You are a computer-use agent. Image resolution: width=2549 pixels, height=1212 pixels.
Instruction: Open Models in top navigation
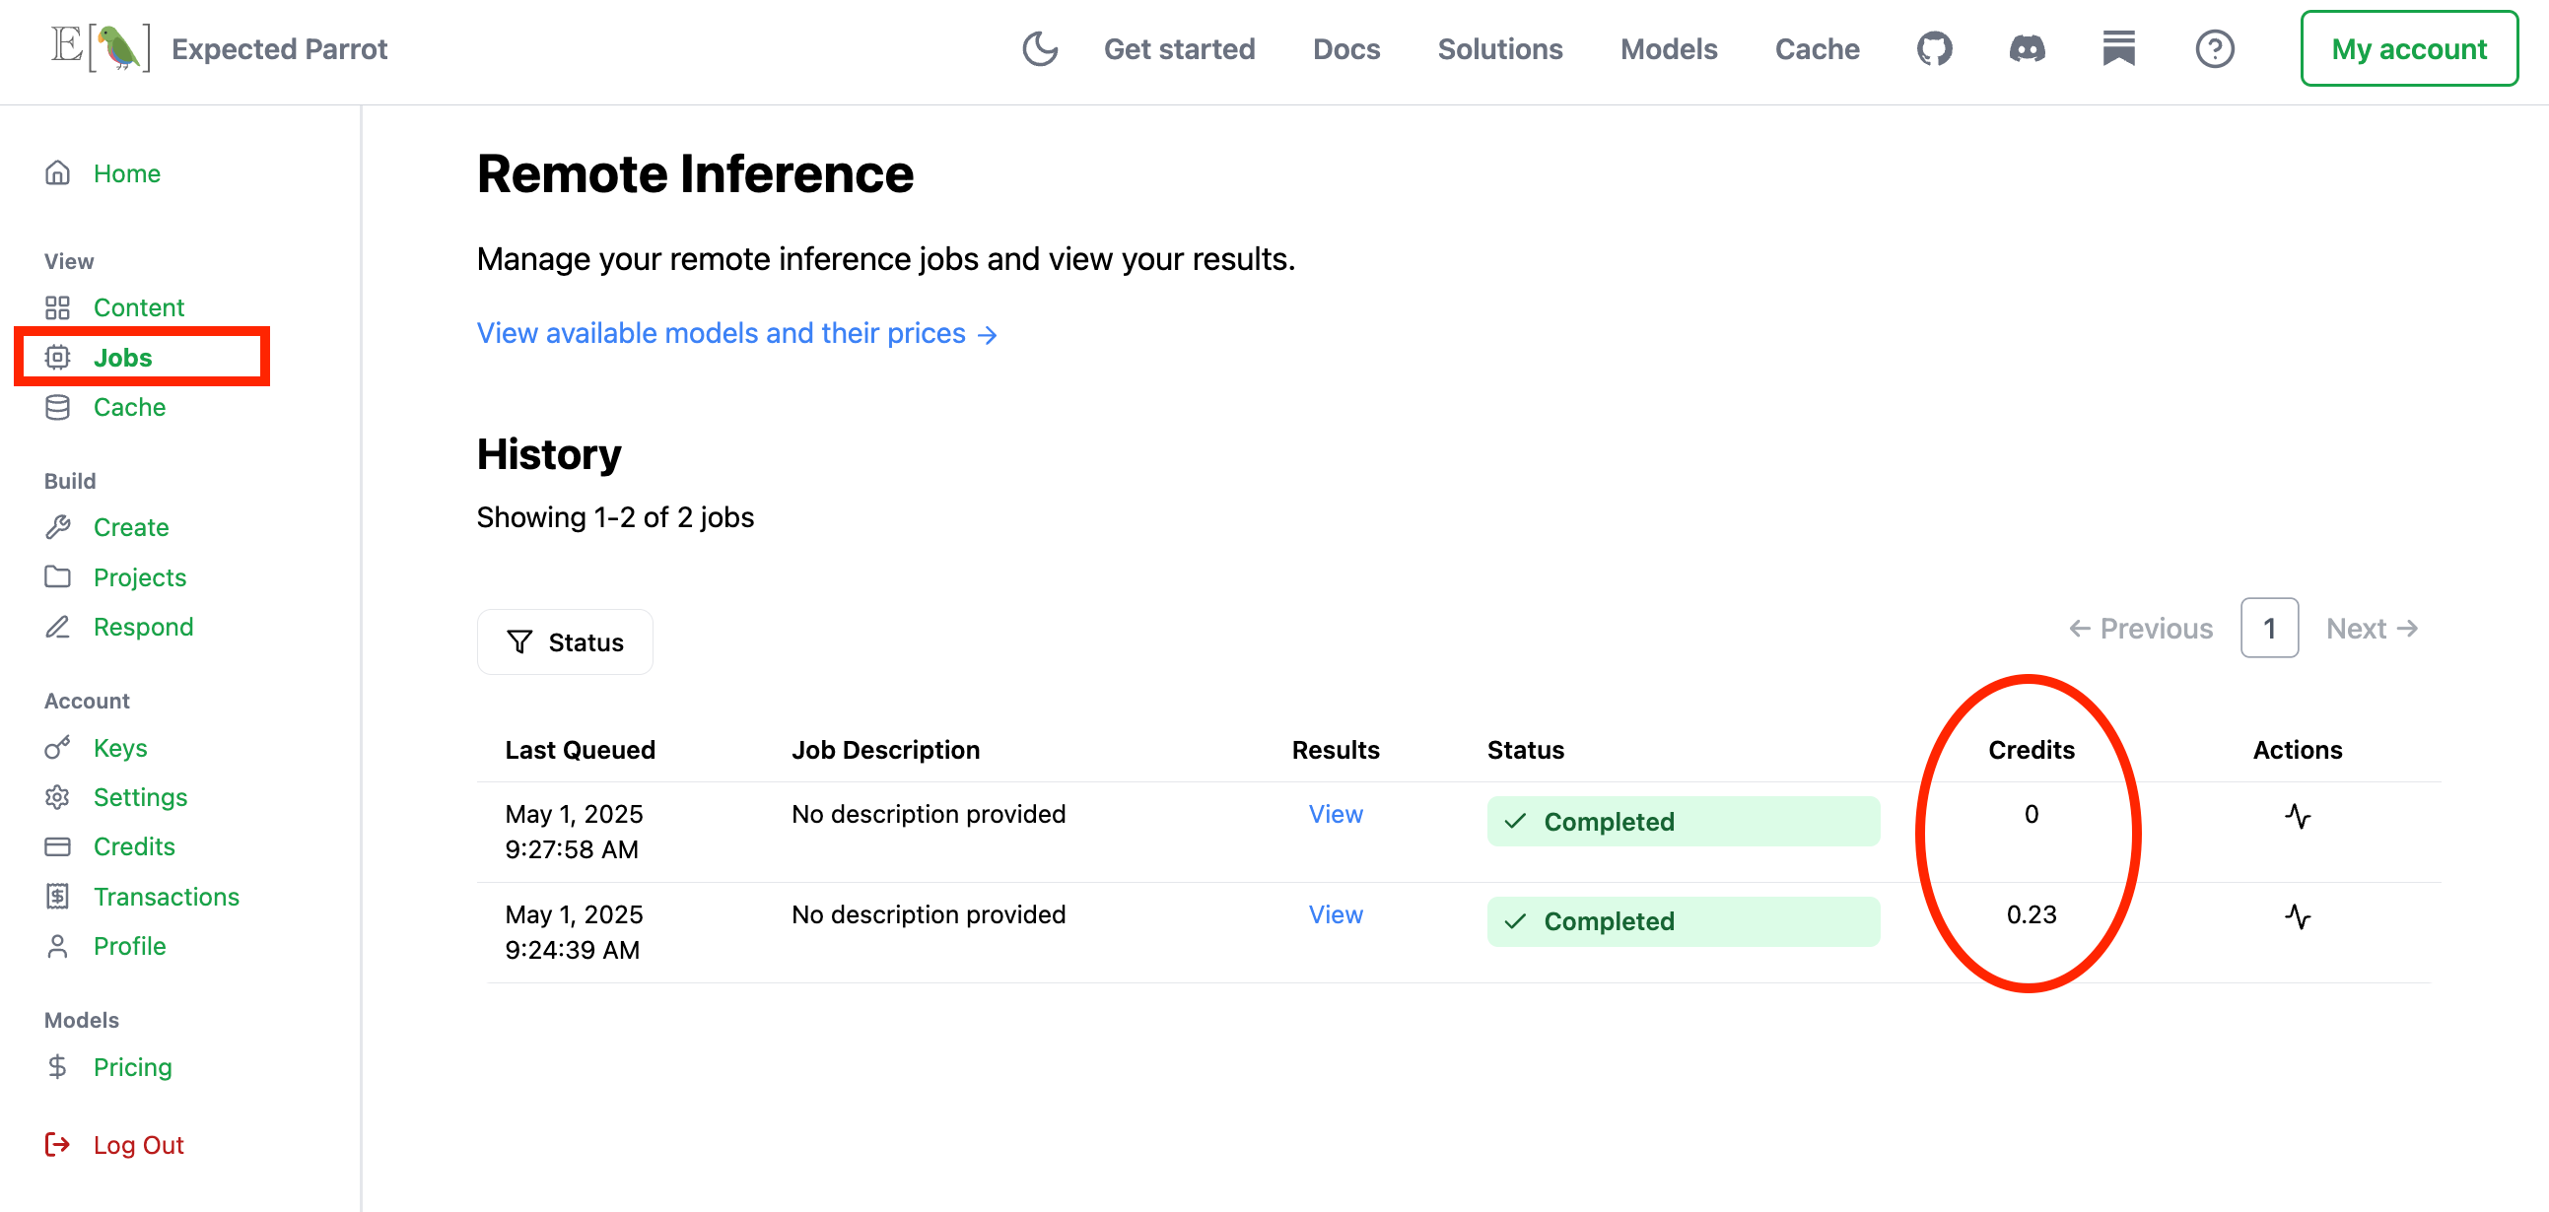(1669, 48)
